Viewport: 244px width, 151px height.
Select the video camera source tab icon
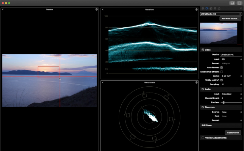coord(207,8)
